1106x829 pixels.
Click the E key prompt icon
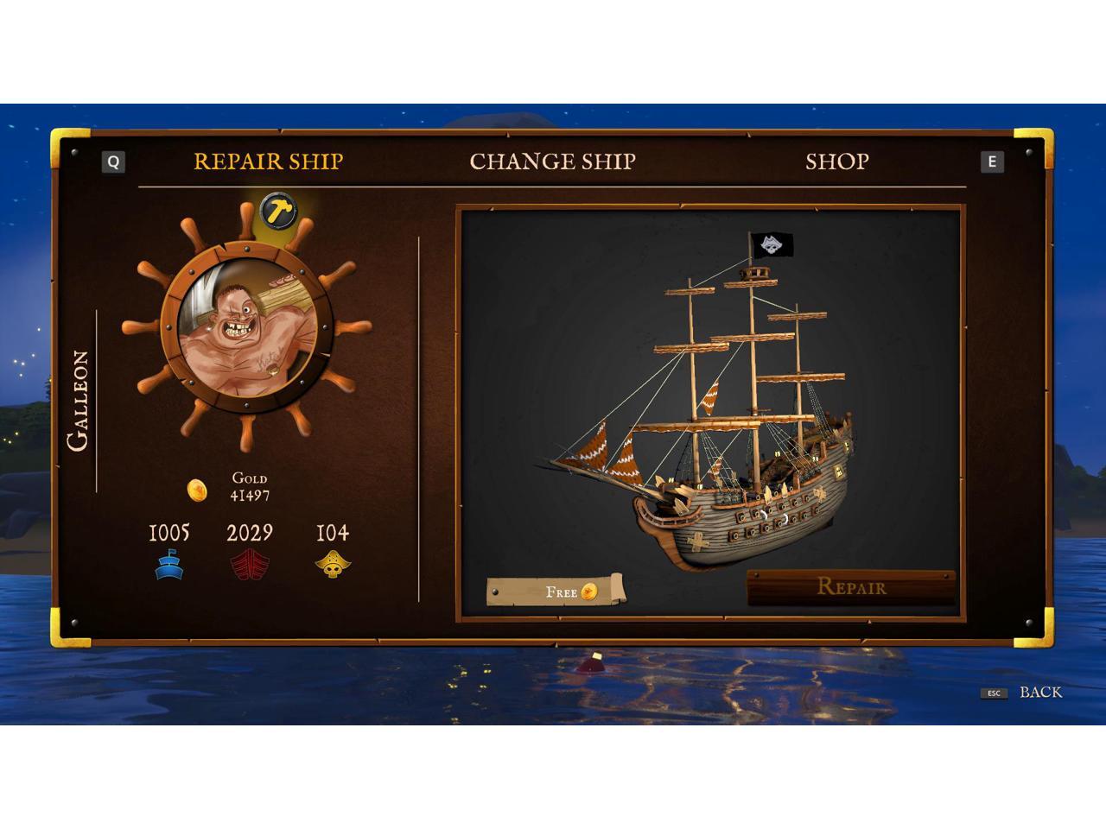992,161
